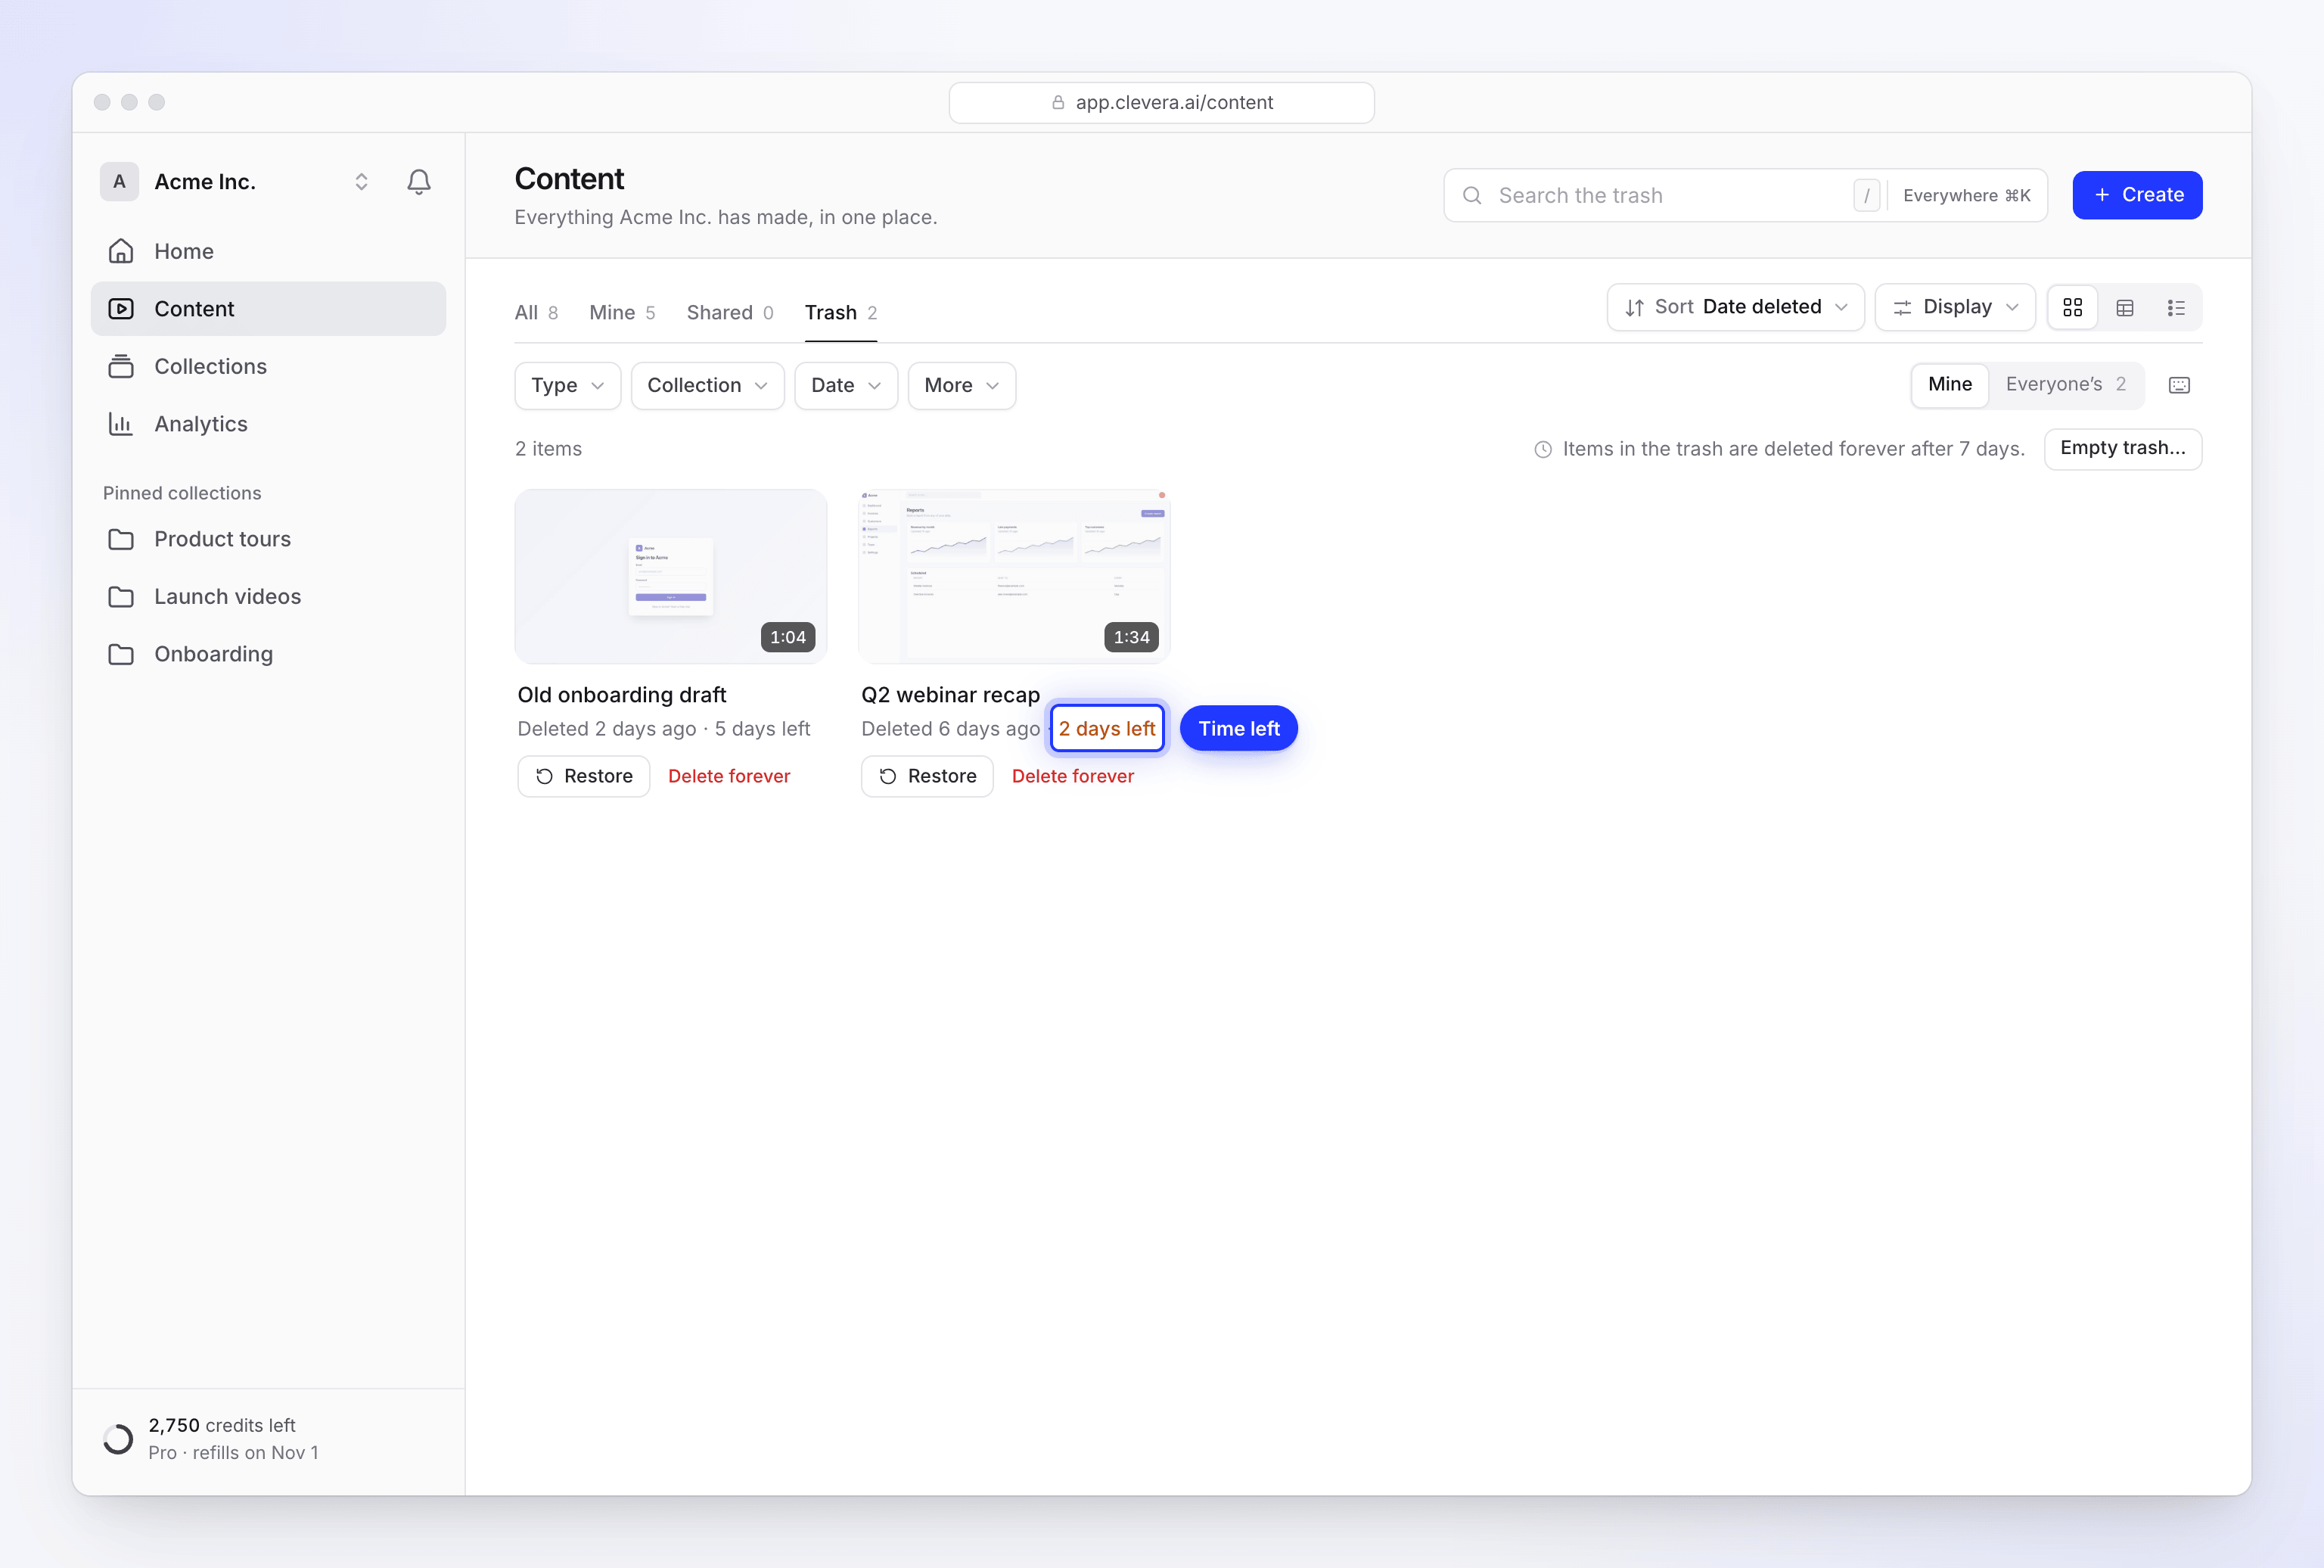Click the Launch videos folder icon
The image size is (2324, 1568).
(121, 596)
